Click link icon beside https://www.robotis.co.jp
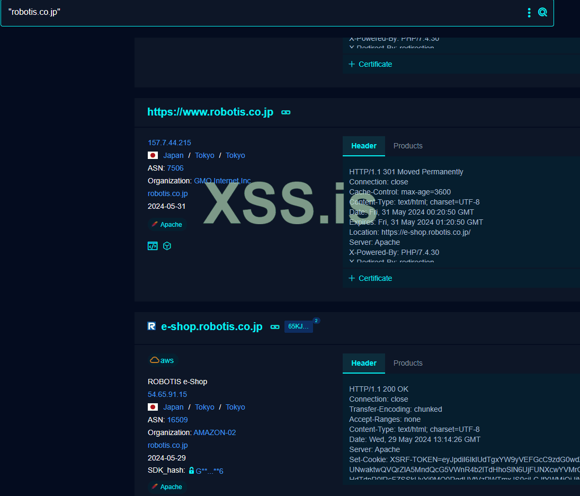This screenshot has width=580, height=496. pyautogui.click(x=285, y=112)
